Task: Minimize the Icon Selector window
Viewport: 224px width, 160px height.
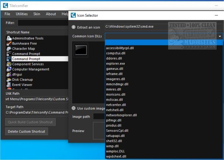Action: (x=216, y=15)
